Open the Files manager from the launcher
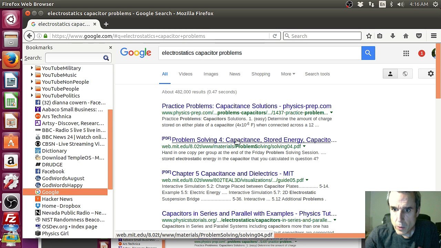 point(11,39)
